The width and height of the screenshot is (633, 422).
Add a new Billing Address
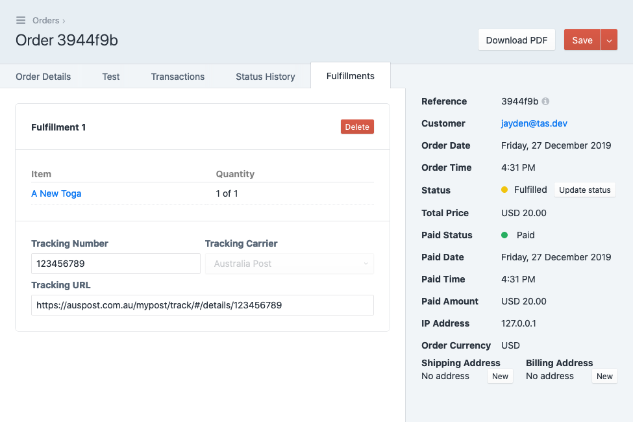[604, 376]
